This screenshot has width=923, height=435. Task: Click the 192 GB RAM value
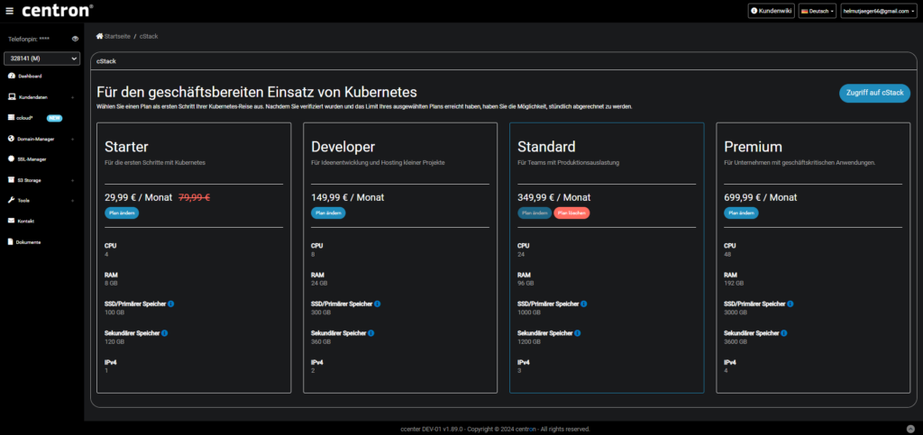pos(734,284)
